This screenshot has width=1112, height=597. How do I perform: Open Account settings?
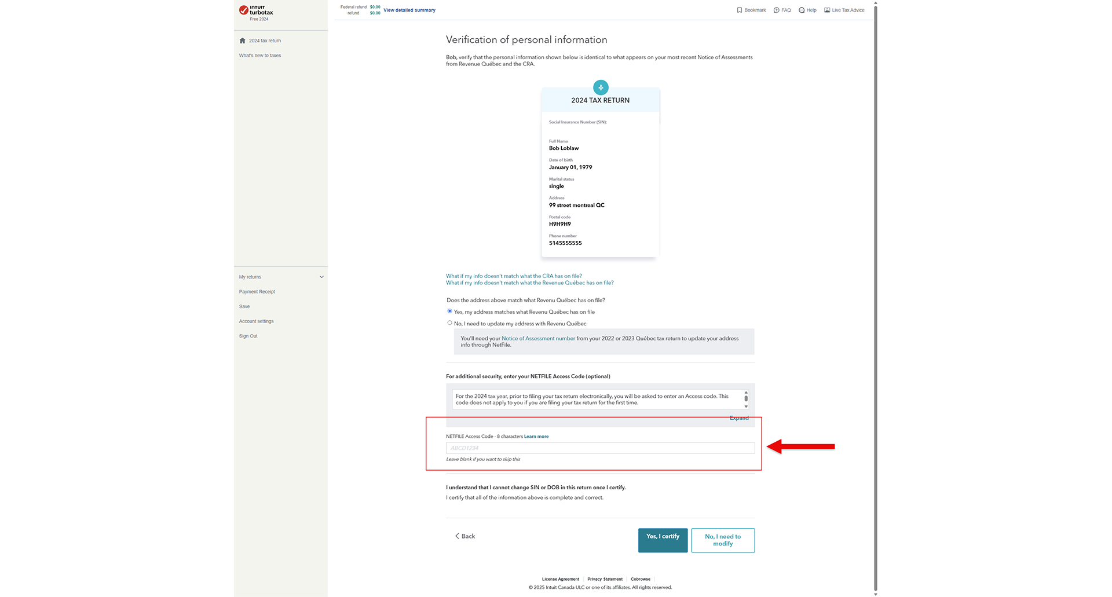point(257,321)
